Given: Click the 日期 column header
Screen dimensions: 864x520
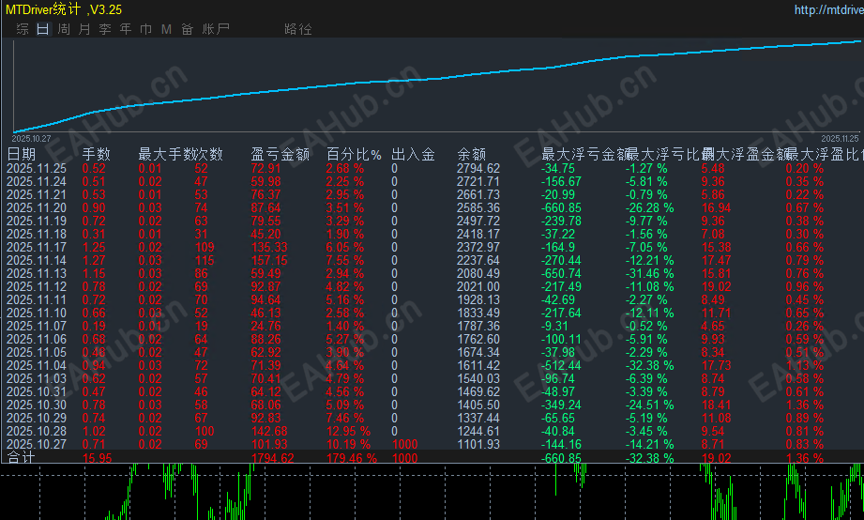Looking at the screenshot, I should tap(21, 154).
